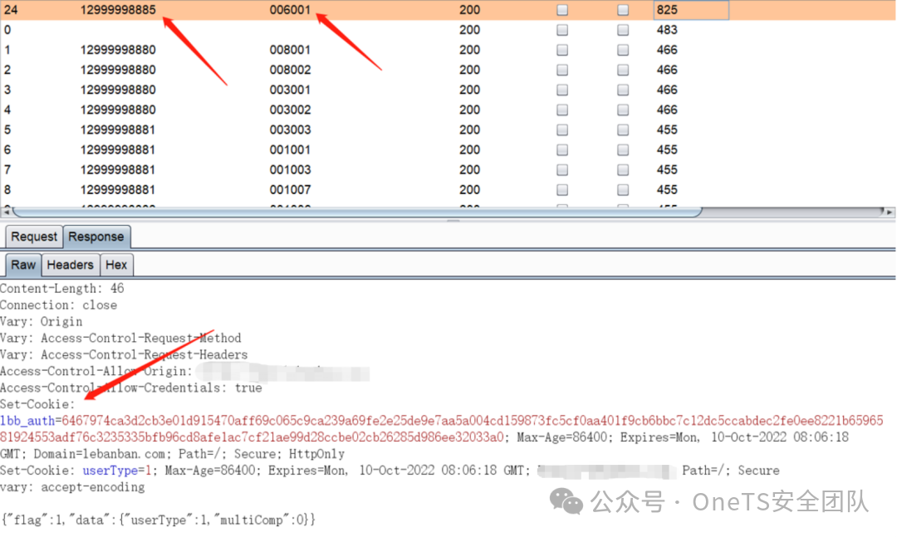897x537 pixels.
Task: Click the Connection: close header line
Action: pos(58,305)
